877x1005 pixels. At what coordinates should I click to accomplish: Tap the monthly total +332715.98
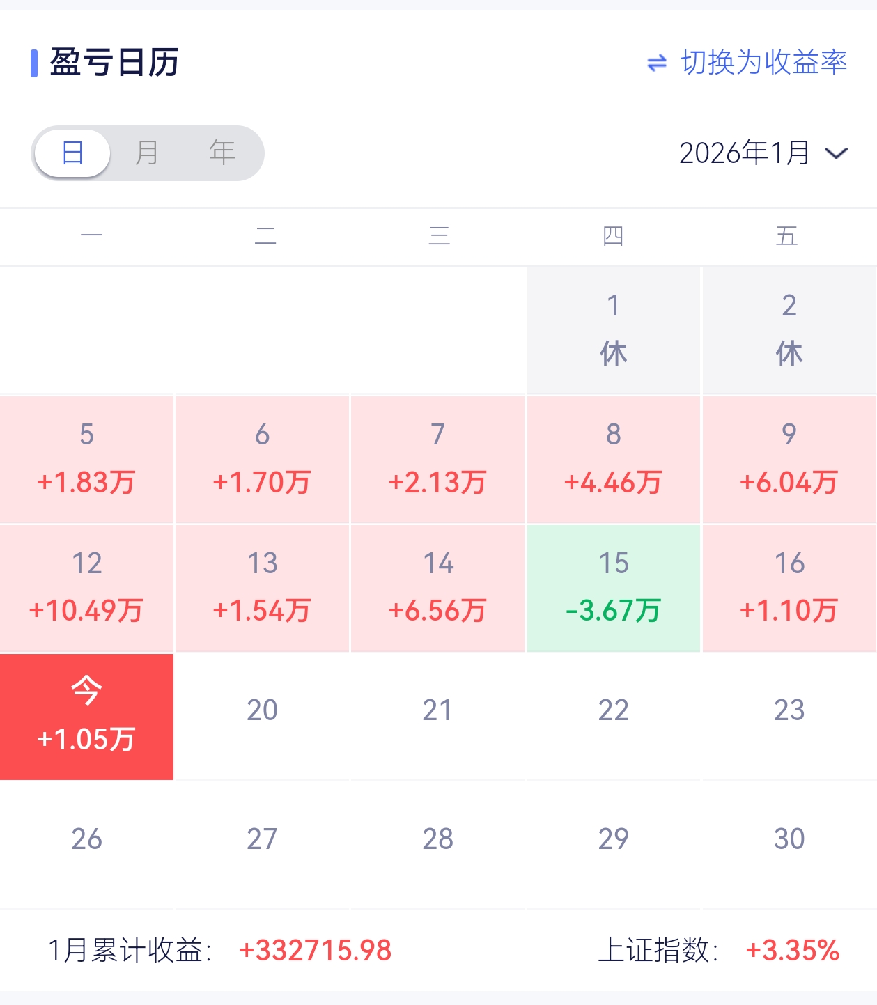pos(315,951)
